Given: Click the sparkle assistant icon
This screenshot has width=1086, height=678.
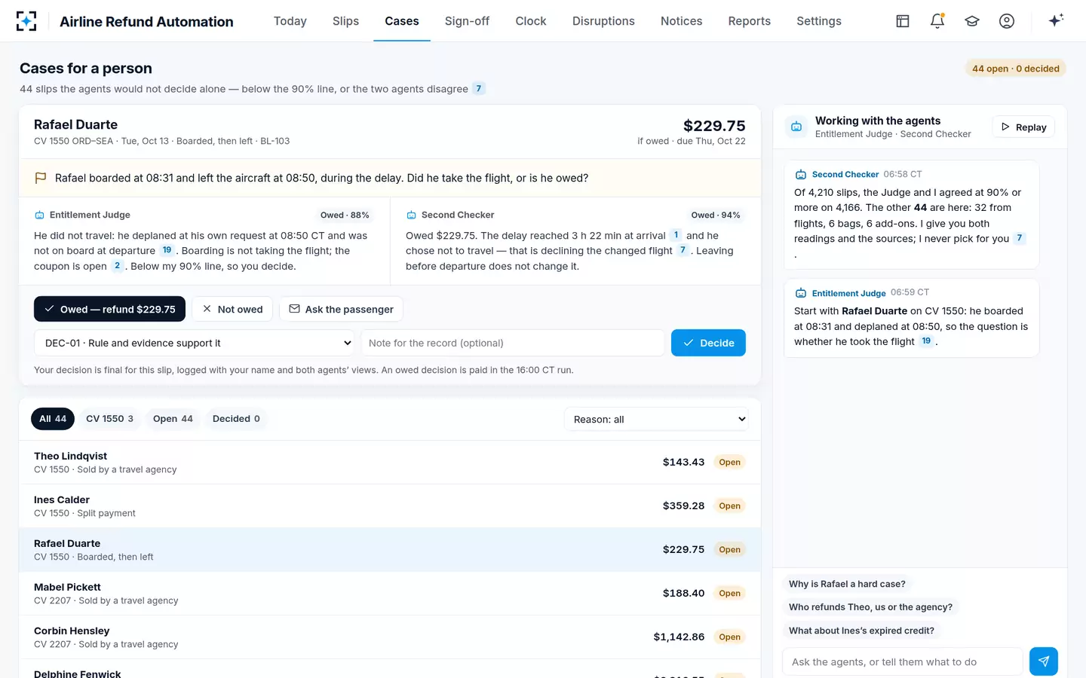Looking at the screenshot, I should point(1056,20).
